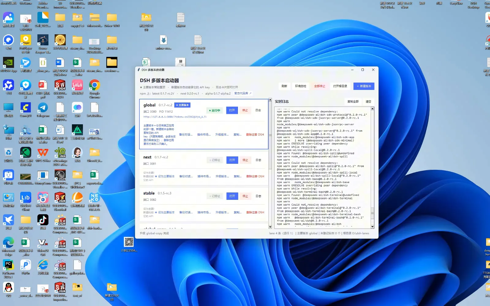Stop the stable lane

(x=245, y=196)
